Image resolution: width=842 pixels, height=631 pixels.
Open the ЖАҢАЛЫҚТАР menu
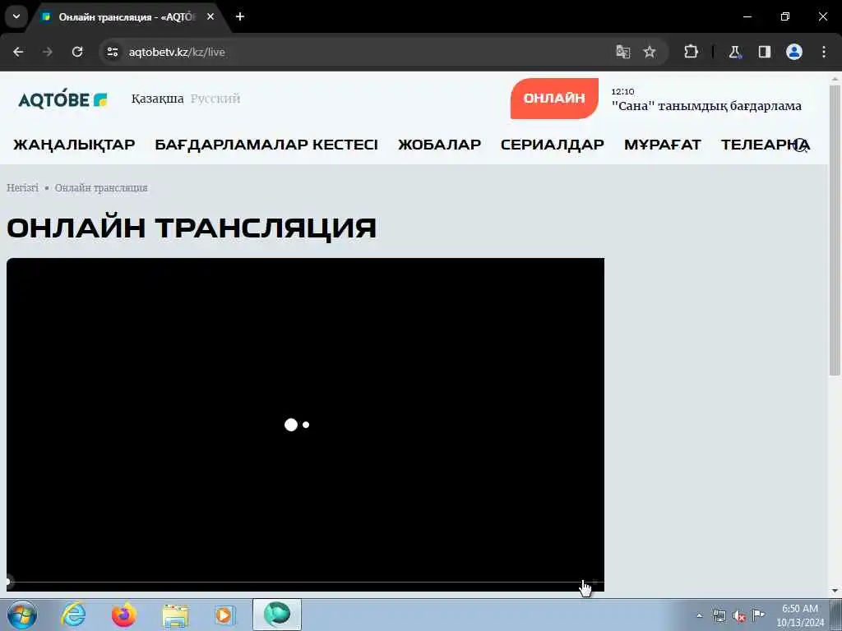[x=74, y=145]
